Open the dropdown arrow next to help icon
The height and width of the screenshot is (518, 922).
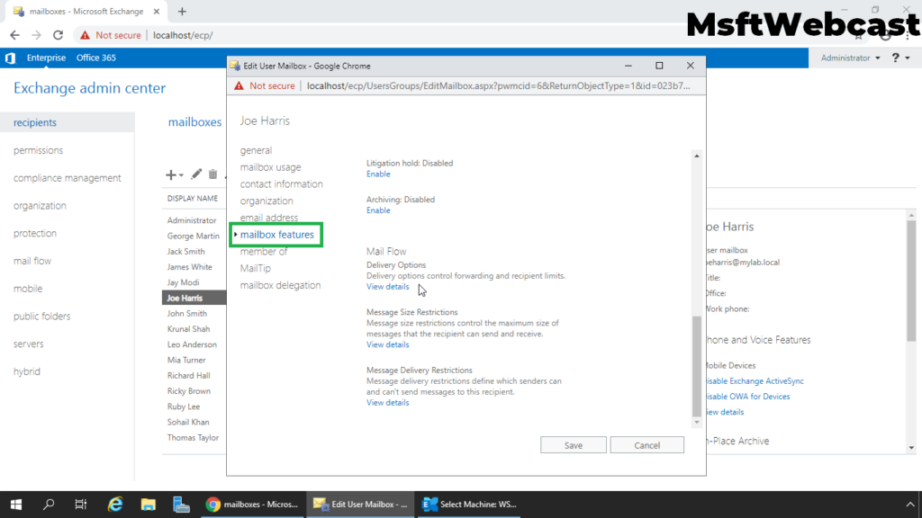tap(908, 58)
